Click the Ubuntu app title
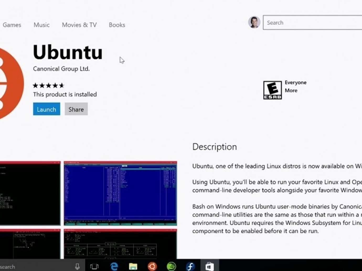This screenshot has height=271, width=362. 68,52
